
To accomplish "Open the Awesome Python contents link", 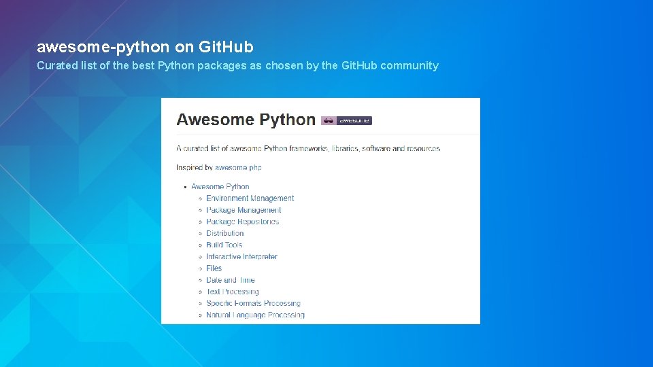I will coord(220,186).
